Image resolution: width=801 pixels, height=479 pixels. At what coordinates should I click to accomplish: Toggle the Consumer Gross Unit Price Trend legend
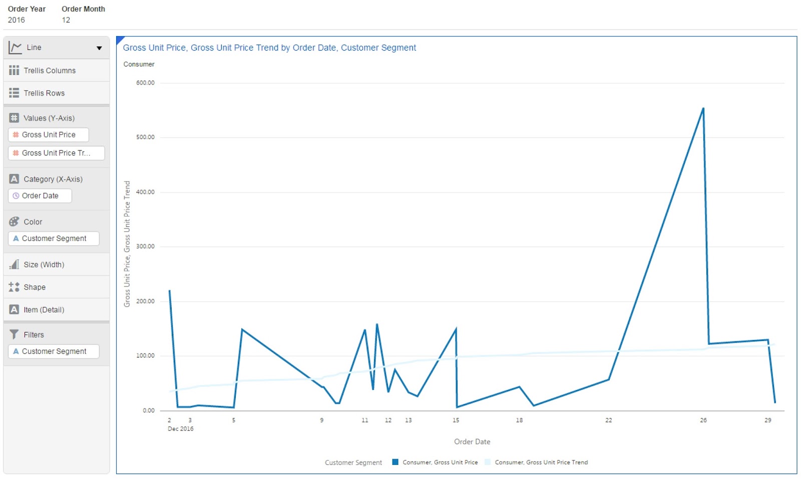coord(541,462)
